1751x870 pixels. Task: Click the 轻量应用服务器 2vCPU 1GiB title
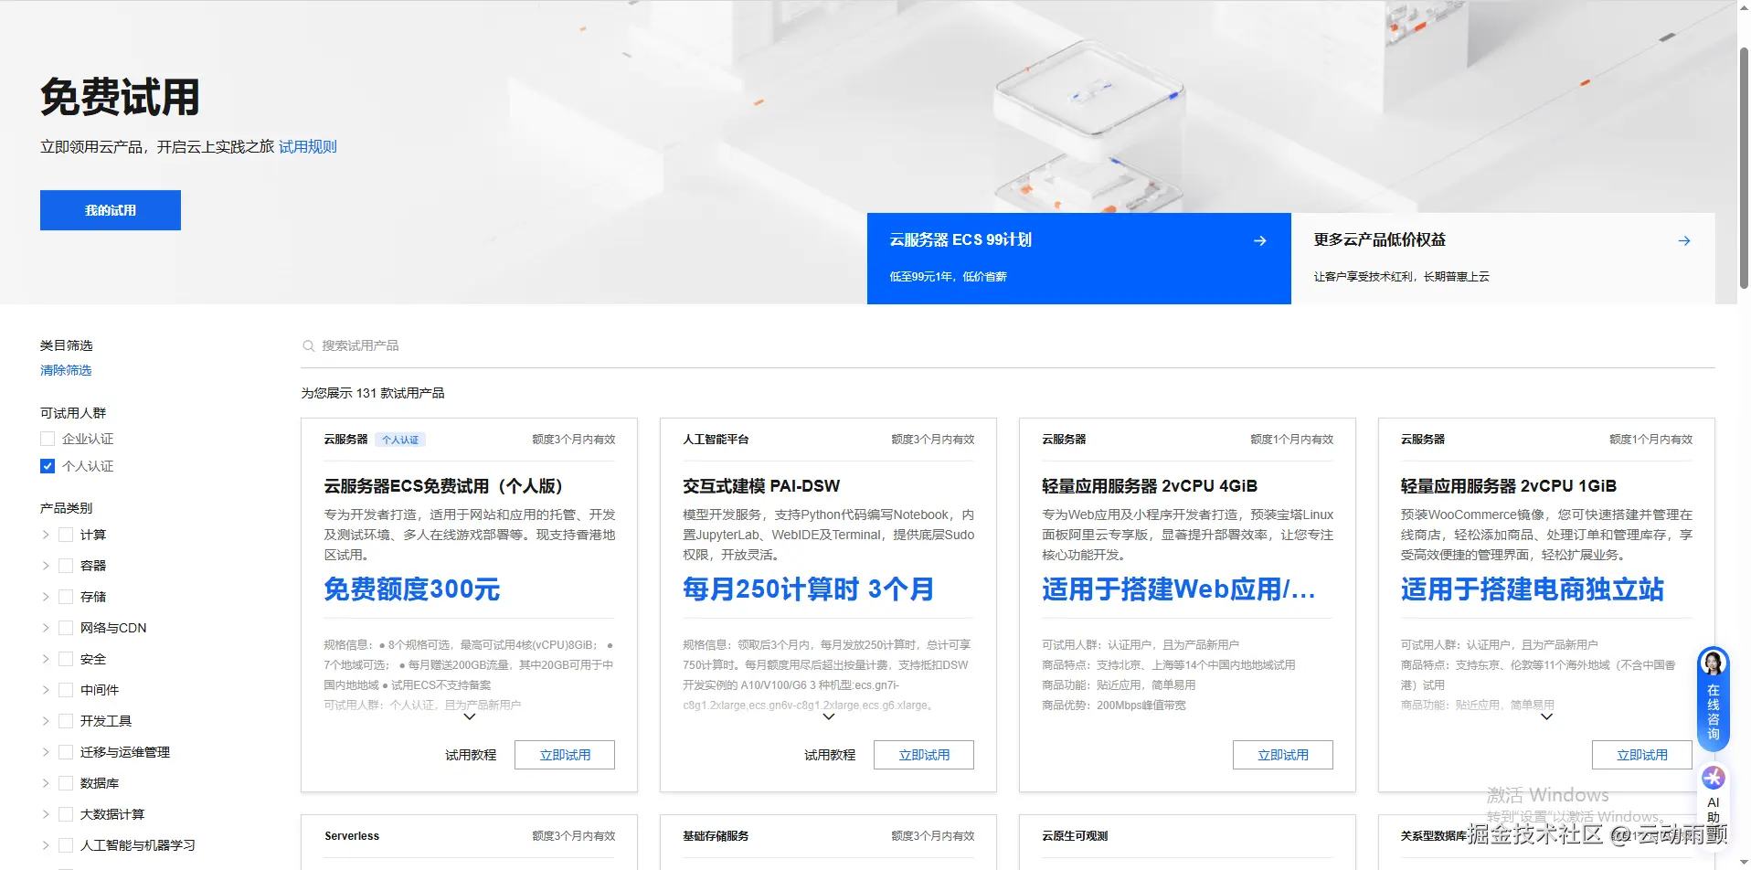coord(1509,486)
